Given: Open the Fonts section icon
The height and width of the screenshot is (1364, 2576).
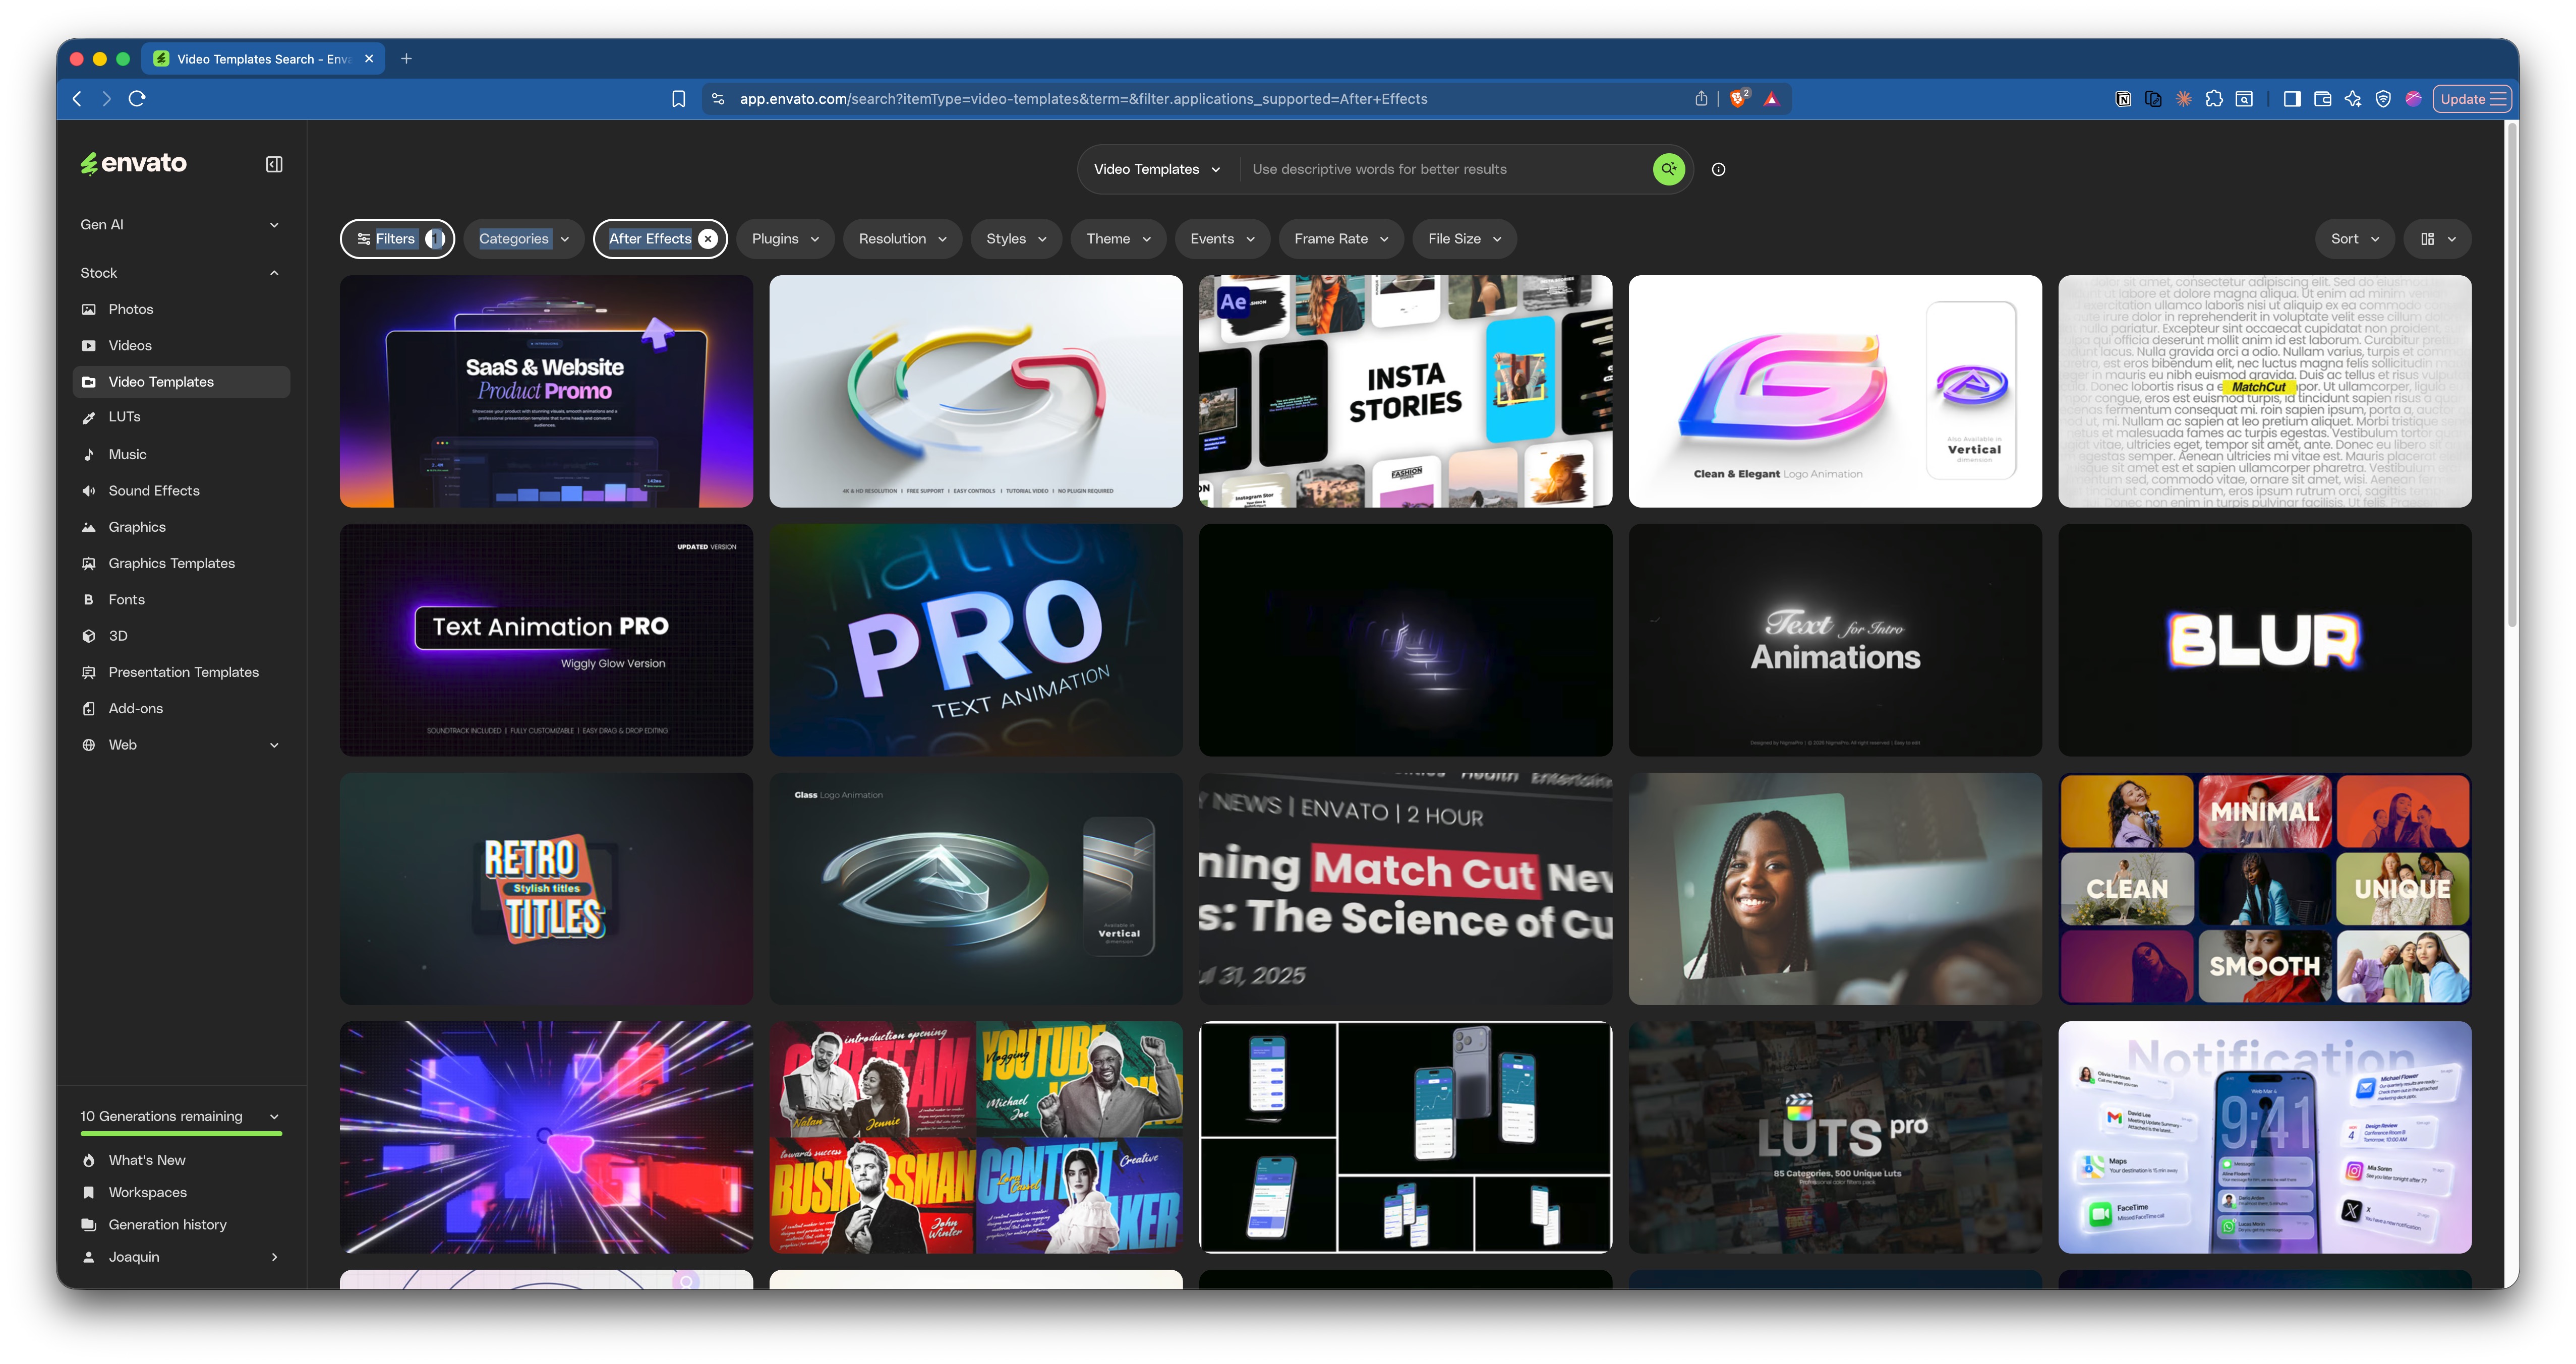Looking at the screenshot, I should (89, 599).
